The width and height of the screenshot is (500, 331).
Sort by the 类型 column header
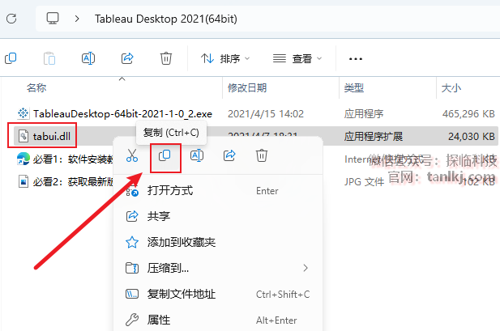[354, 87]
